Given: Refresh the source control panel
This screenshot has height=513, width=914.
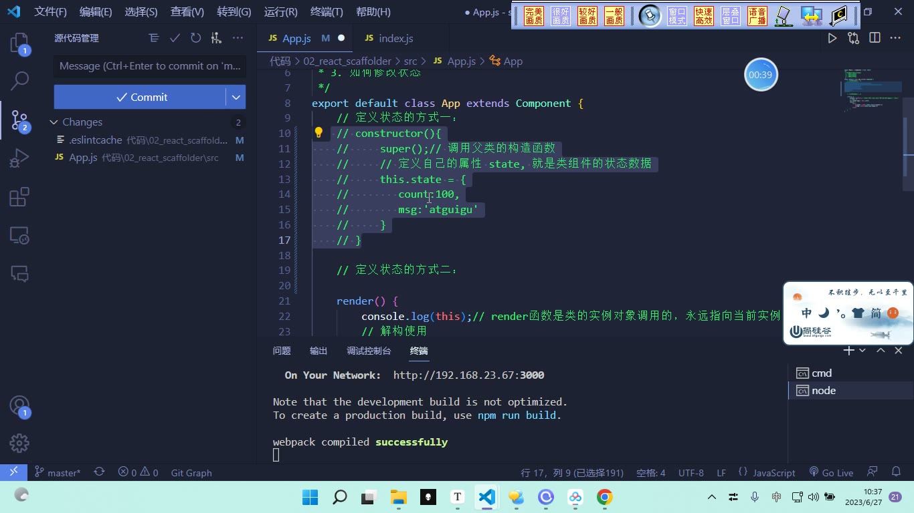Looking at the screenshot, I should click(195, 38).
